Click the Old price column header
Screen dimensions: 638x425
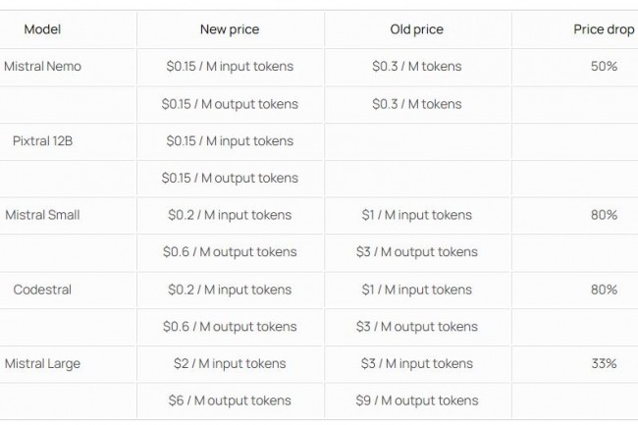pyautogui.click(x=416, y=29)
